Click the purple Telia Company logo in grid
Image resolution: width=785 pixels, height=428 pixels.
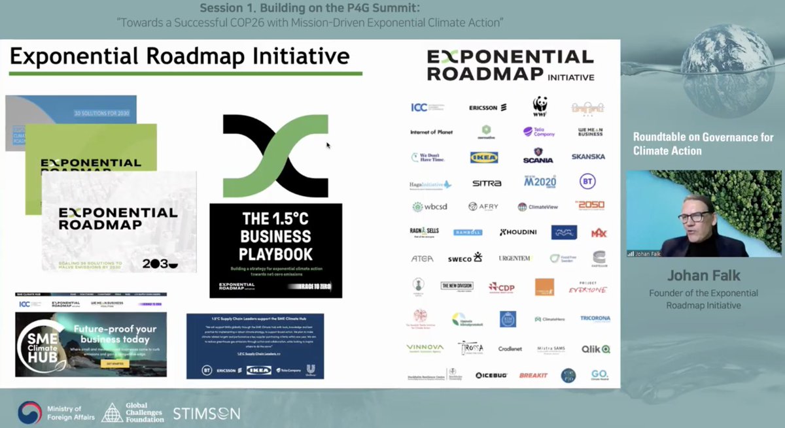(539, 132)
